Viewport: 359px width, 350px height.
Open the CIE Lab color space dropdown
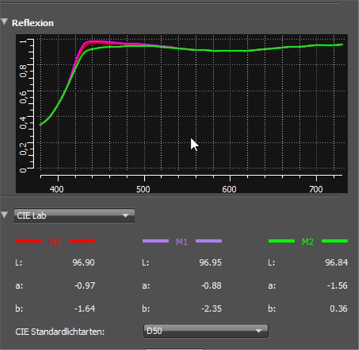(74, 216)
